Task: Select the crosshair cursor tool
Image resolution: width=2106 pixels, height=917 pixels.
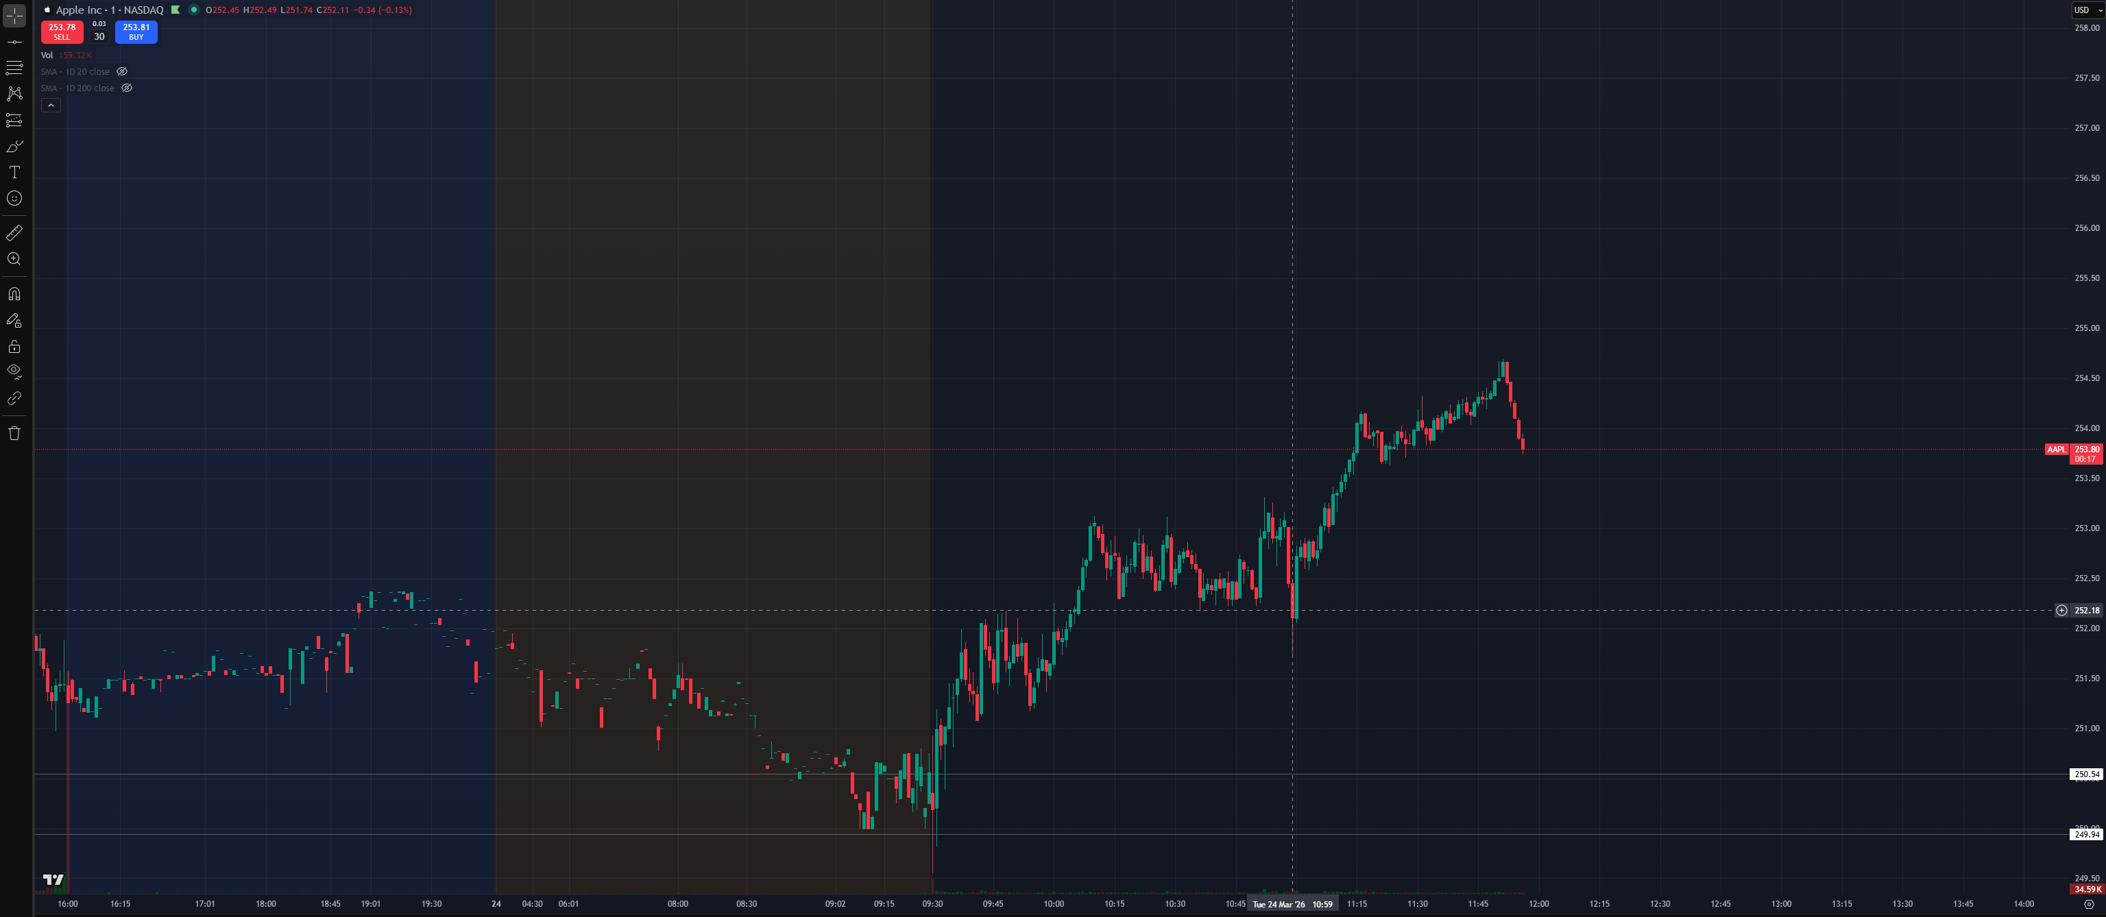Action: (14, 16)
